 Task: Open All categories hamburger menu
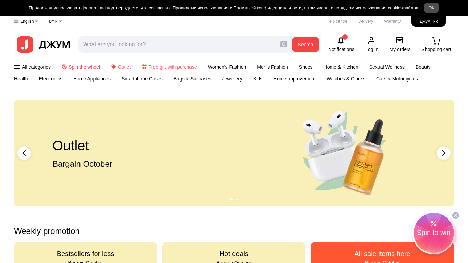pos(32,67)
